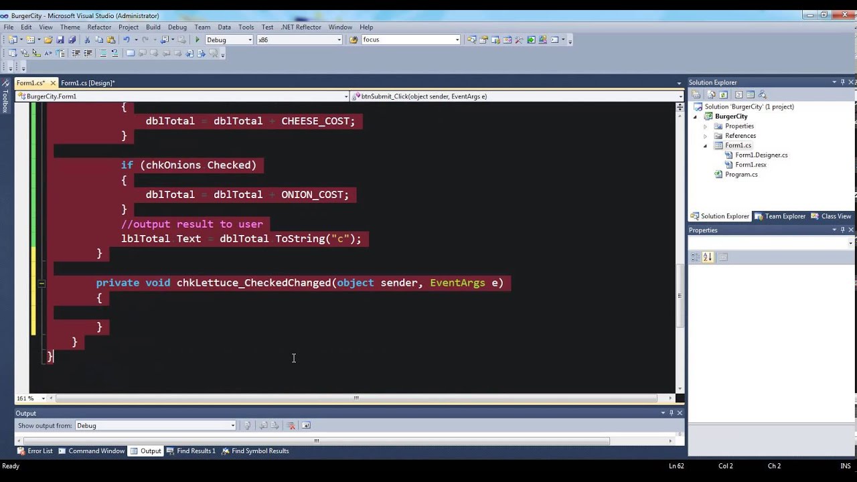This screenshot has height=482, width=857.
Task: Expand the Properties node in Solution Explorer
Action: point(705,126)
